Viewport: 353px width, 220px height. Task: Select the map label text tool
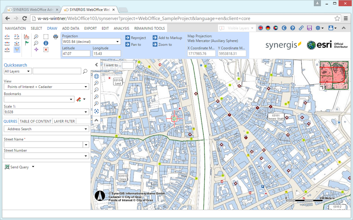pyautogui.click(x=26, y=37)
